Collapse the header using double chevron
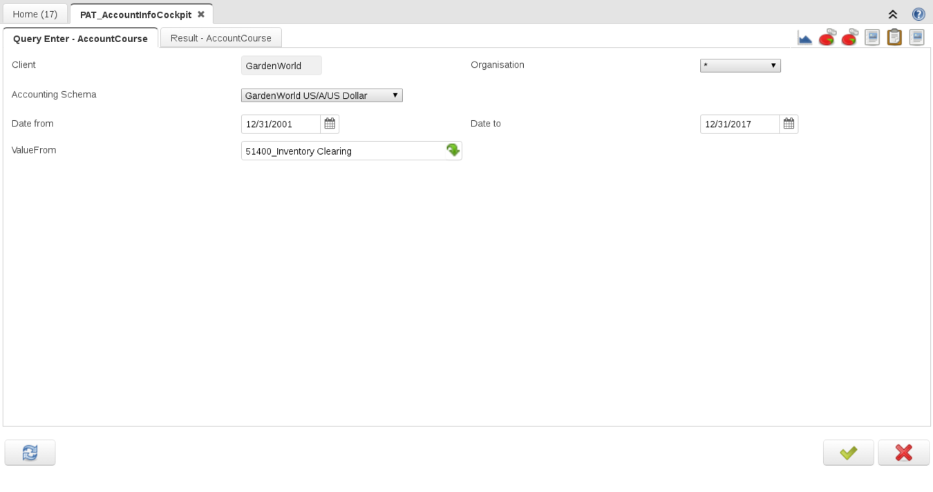 click(x=893, y=14)
